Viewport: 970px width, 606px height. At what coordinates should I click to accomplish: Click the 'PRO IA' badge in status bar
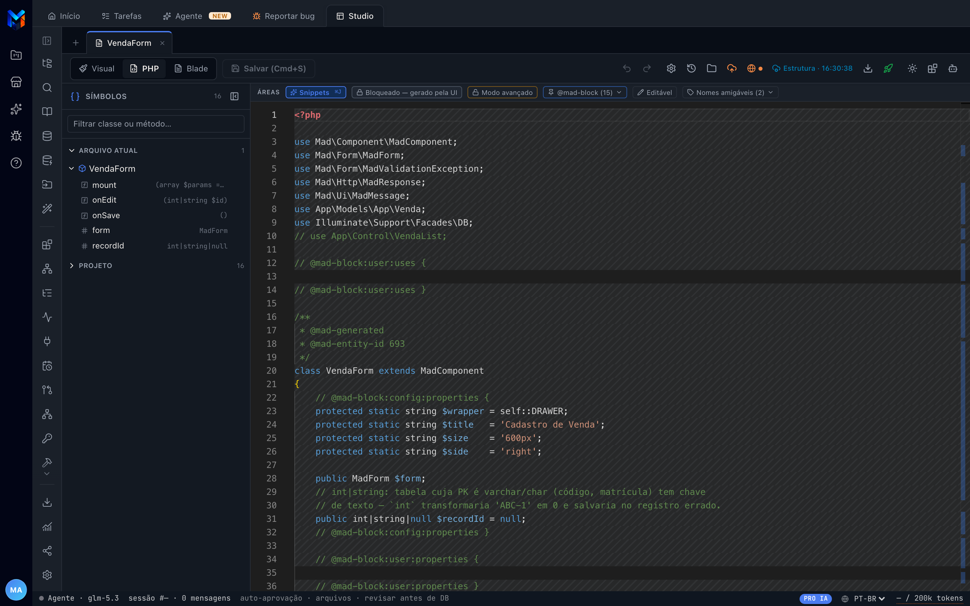pos(815,598)
